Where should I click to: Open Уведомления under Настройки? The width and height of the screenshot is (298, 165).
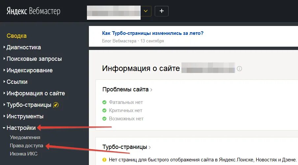click(25, 137)
